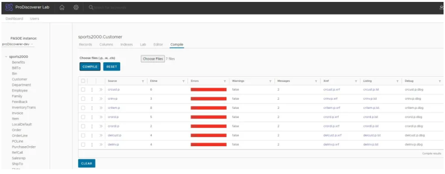The height and width of the screenshot is (174, 445).
Task: Open row menu for crinv.p
Action: (x=92, y=99)
